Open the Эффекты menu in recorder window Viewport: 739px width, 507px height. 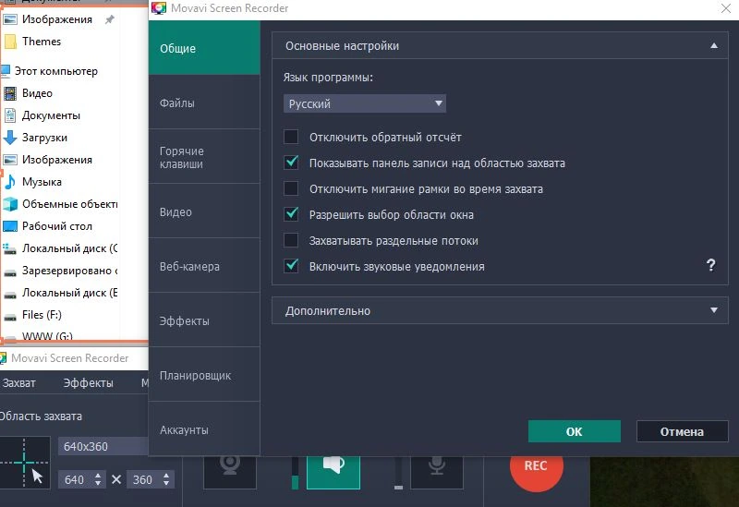pos(88,383)
